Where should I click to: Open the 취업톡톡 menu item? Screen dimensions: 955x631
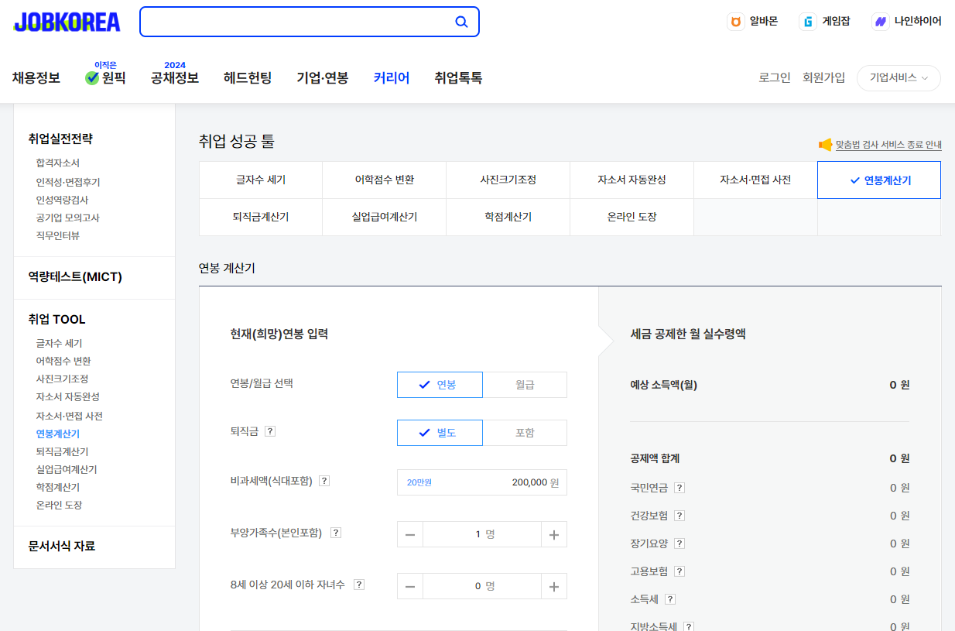pyautogui.click(x=457, y=77)
